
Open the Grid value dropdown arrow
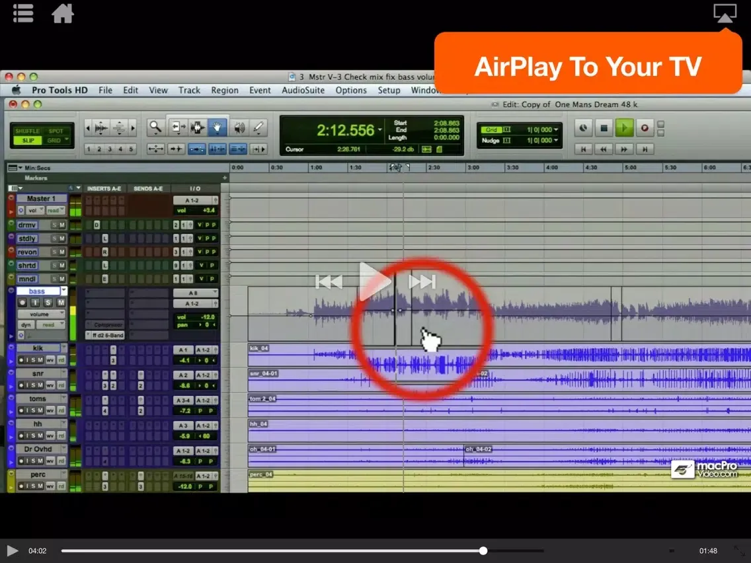(x=556, y=130)
